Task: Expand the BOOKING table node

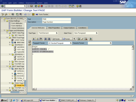Action: (12, 76)
